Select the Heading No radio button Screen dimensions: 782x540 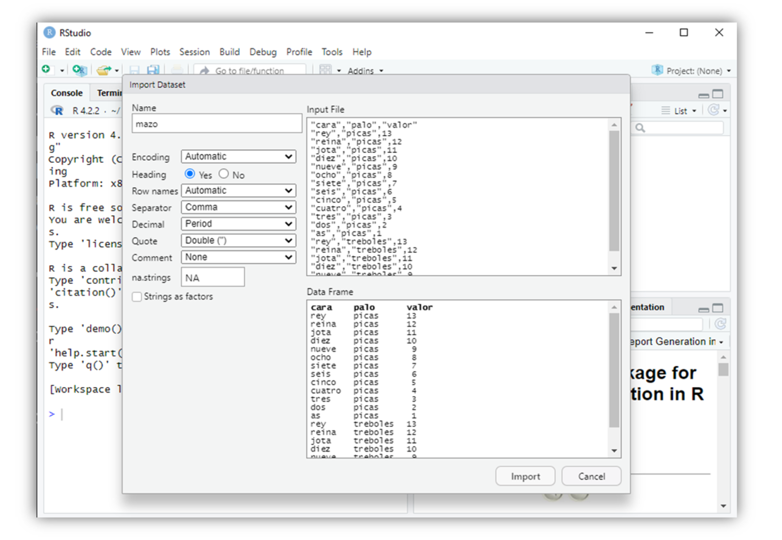point(224,174)
